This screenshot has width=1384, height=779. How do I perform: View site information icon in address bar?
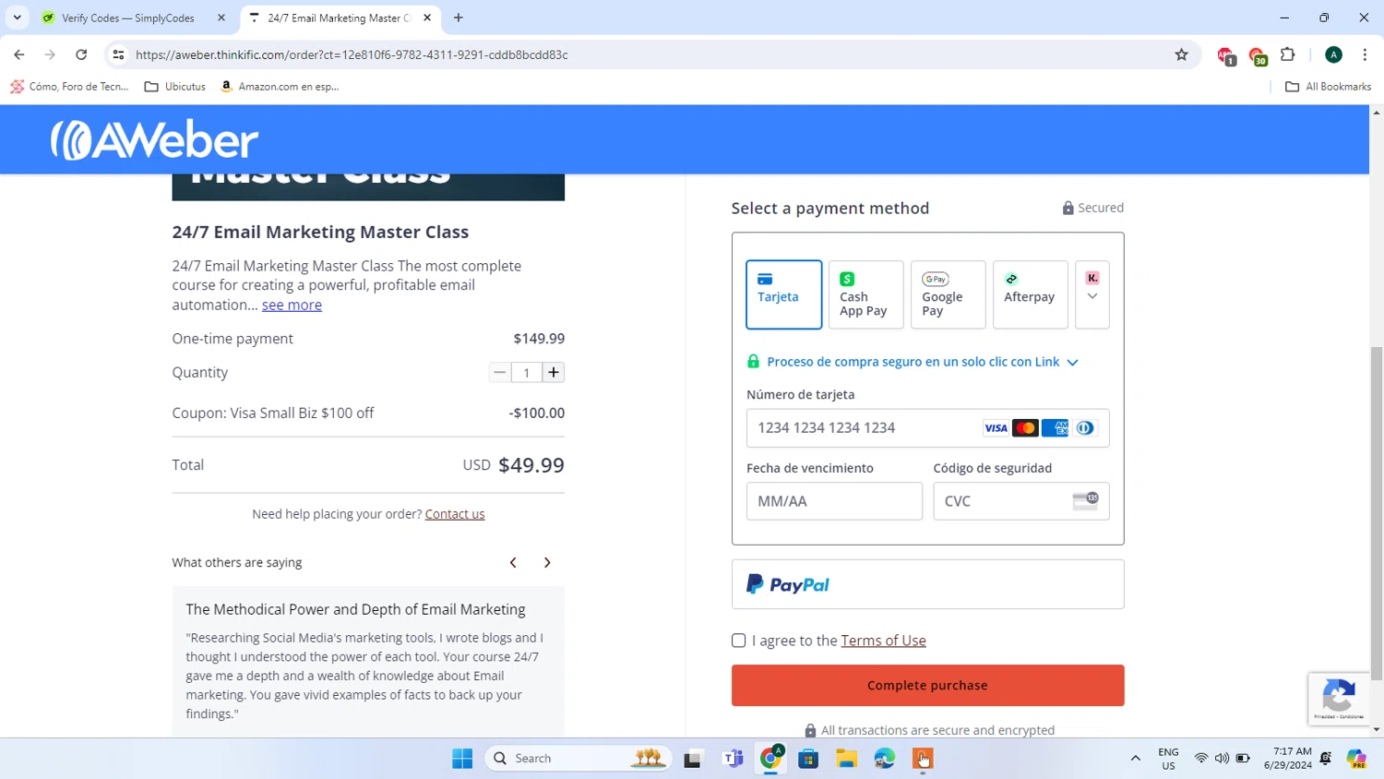(x=118, y=54)
